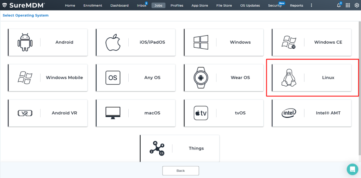The image size is (361, 178).
Task: Select the Apple logo for iOS/iPadOS
Action: point(113,42)
